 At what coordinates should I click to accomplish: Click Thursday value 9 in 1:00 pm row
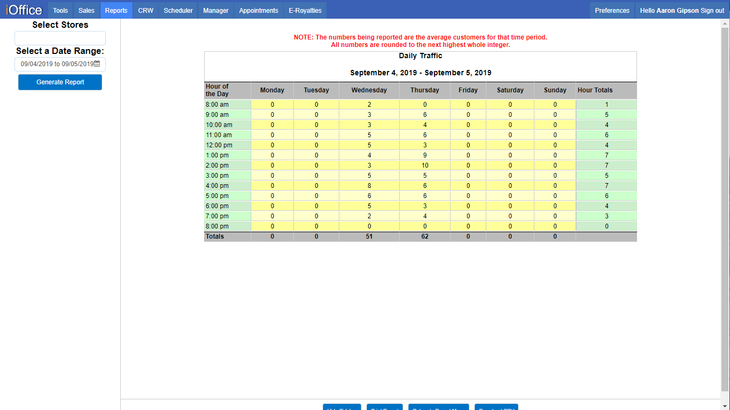click(x=425, y=155)
